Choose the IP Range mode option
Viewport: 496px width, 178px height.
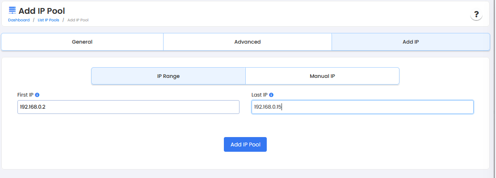[168, 76]
